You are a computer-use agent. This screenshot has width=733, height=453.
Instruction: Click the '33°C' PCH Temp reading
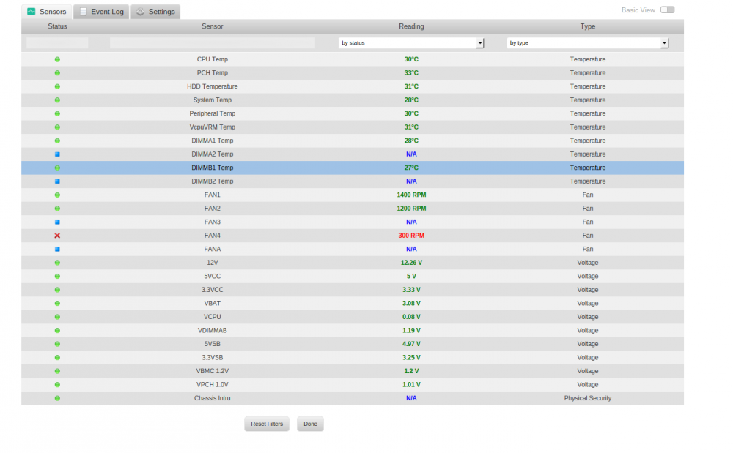coord(411,72)
